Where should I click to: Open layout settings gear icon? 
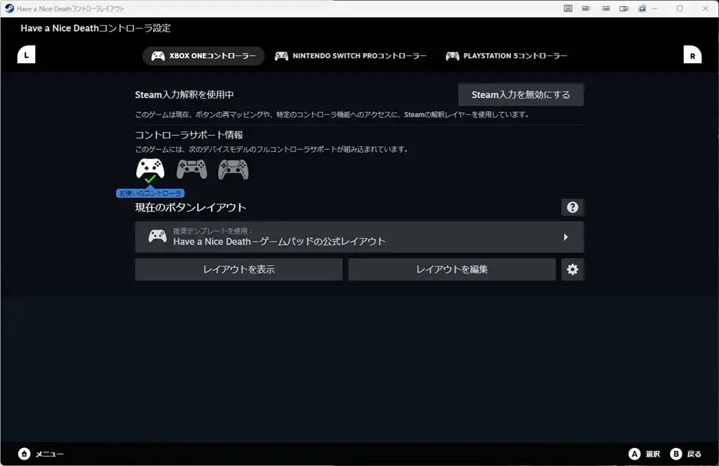tap(572, 269)
